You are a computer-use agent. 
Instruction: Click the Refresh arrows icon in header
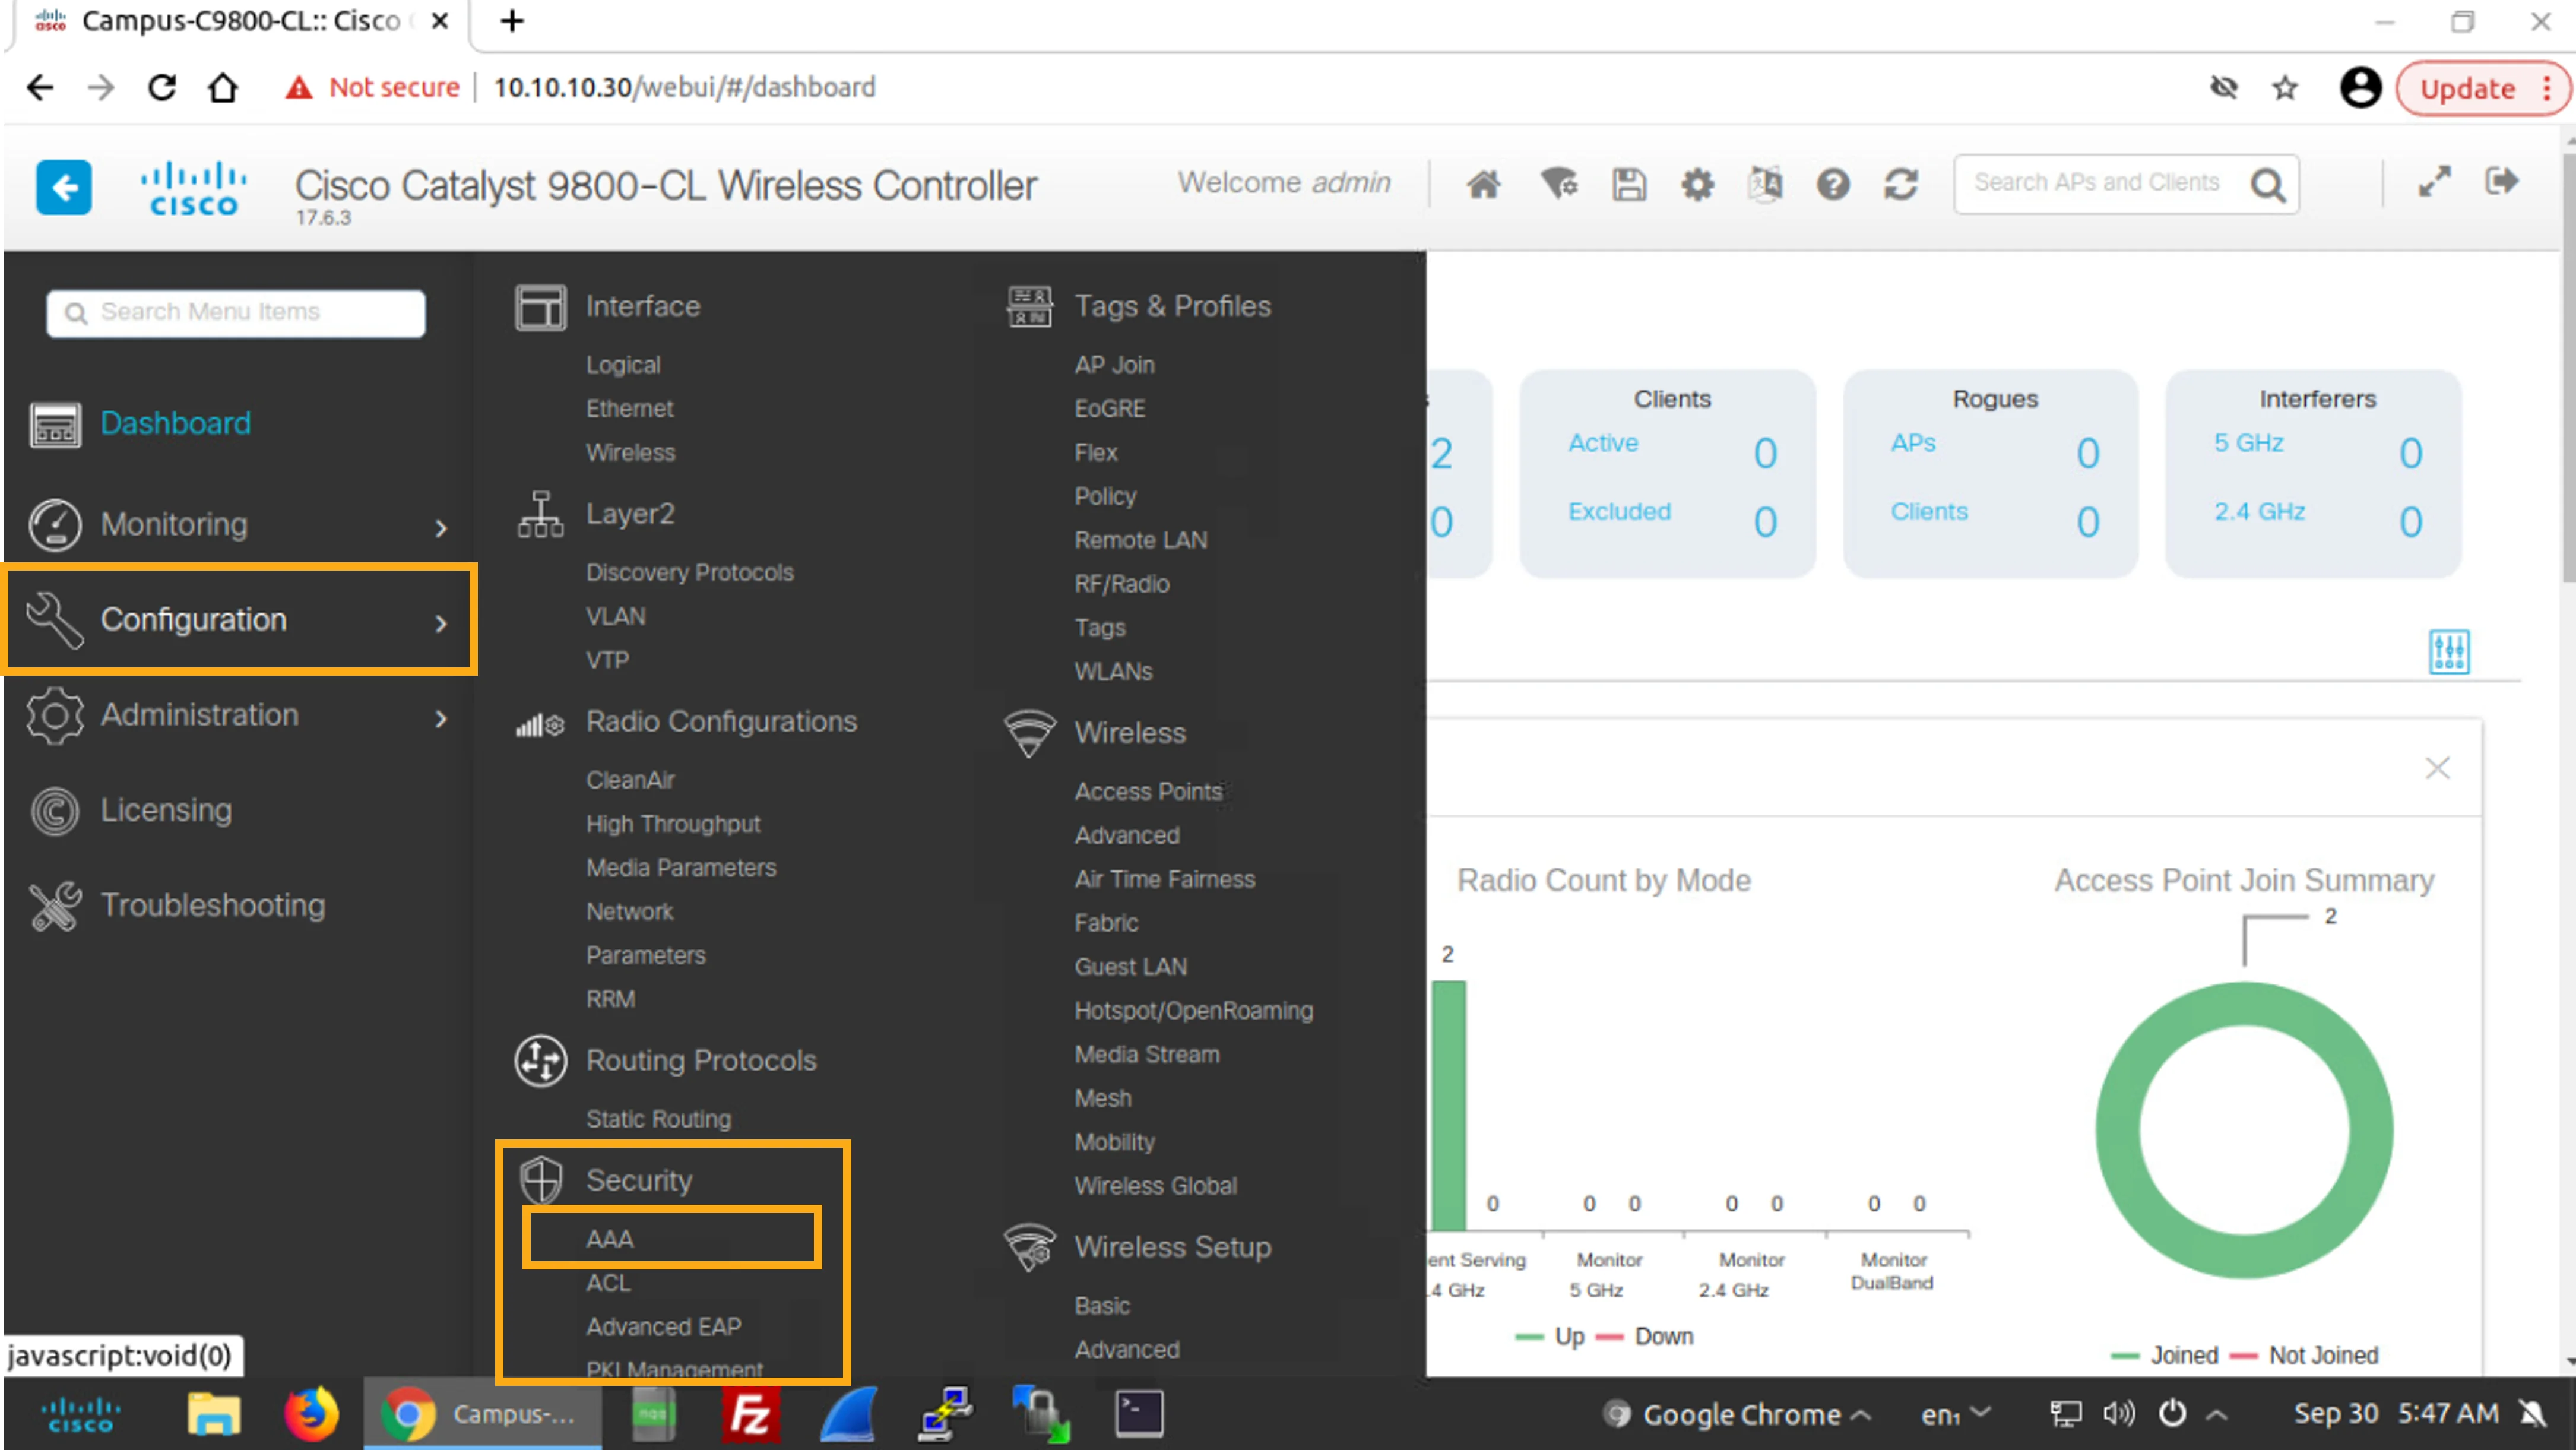coord(1901,184)
